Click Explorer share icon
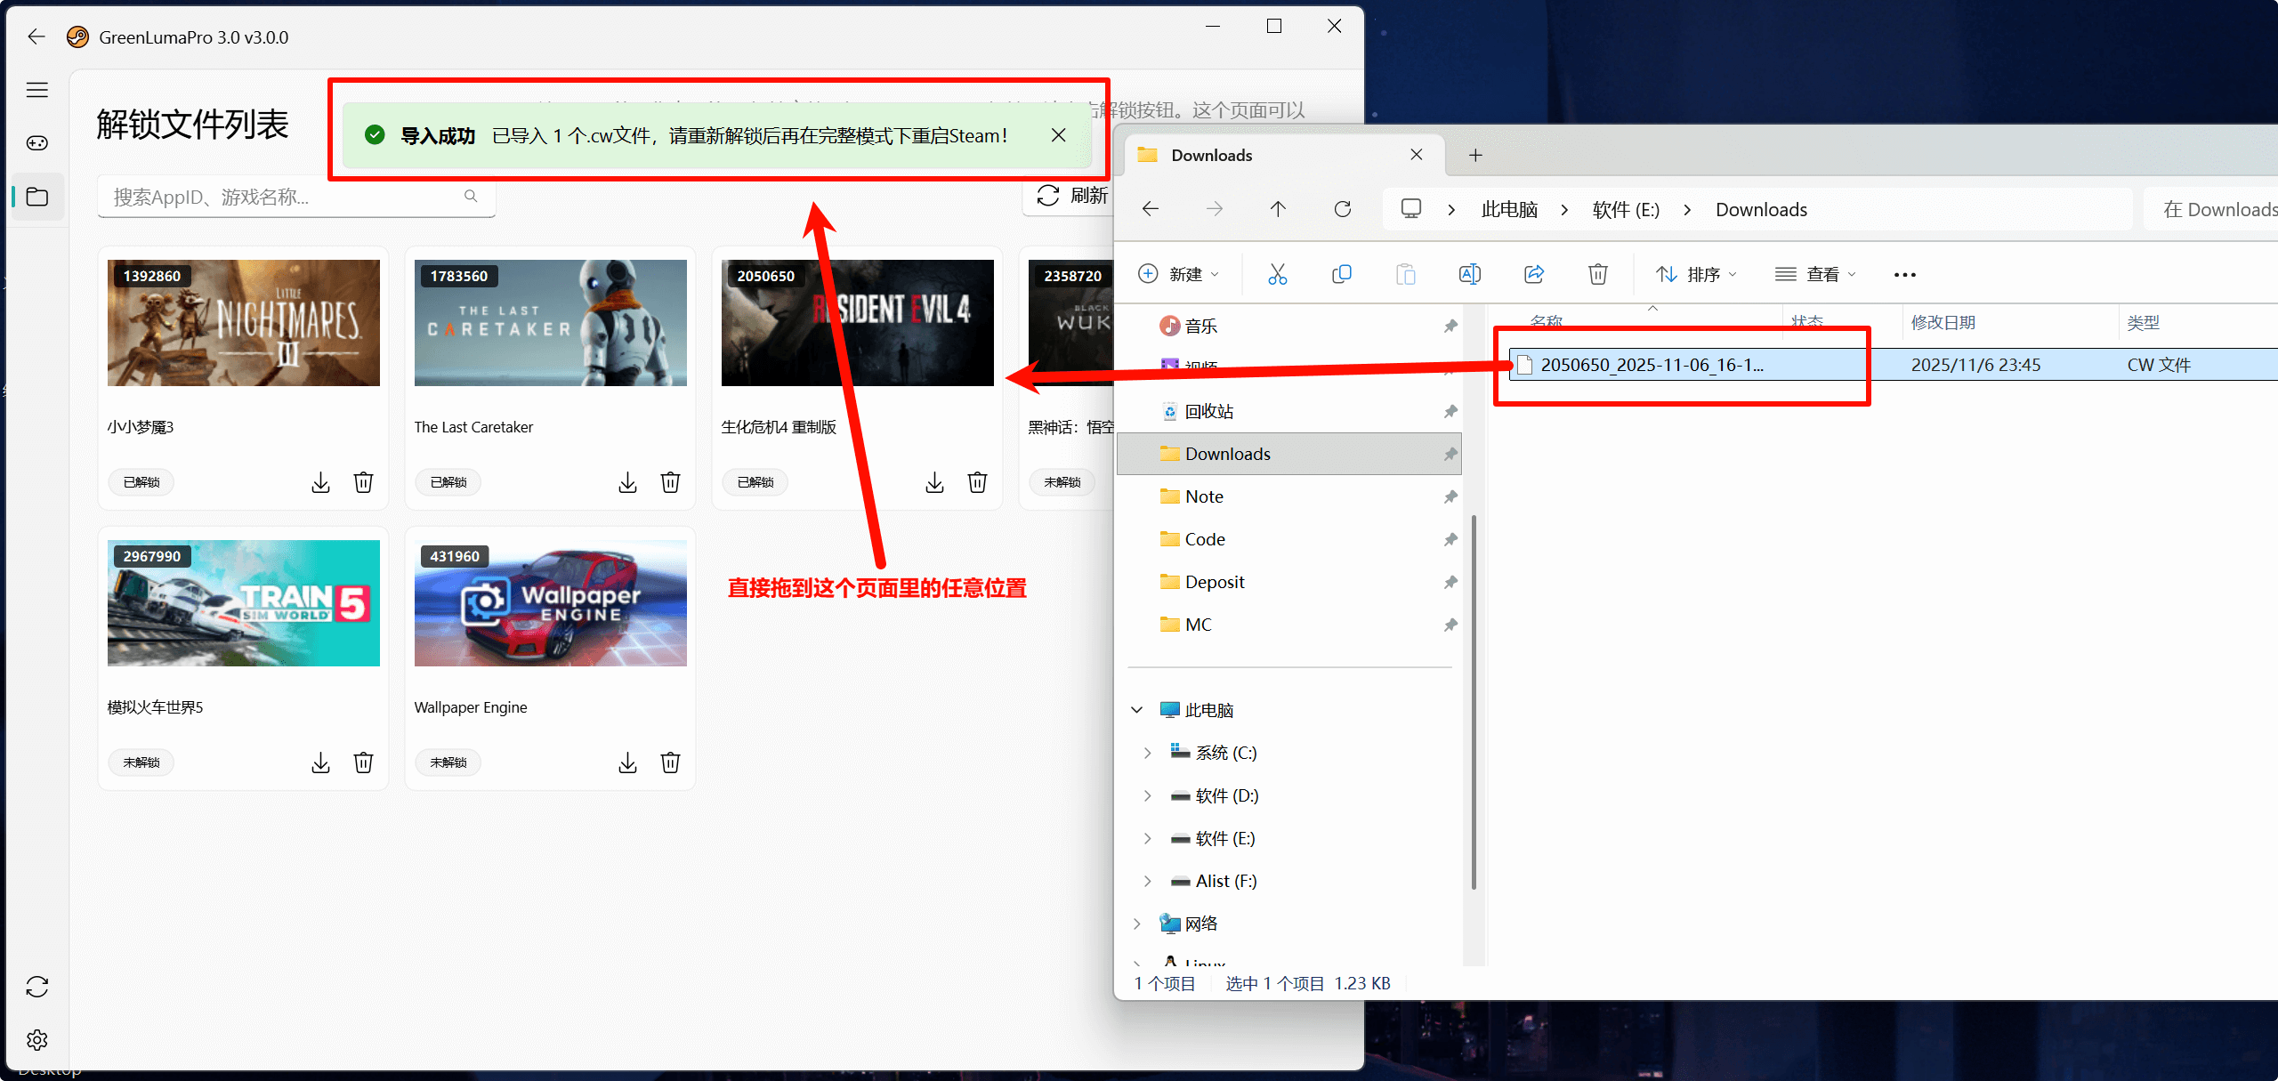 tap(1533, 274)
